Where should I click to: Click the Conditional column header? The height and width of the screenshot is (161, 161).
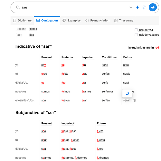pos(109,57)
